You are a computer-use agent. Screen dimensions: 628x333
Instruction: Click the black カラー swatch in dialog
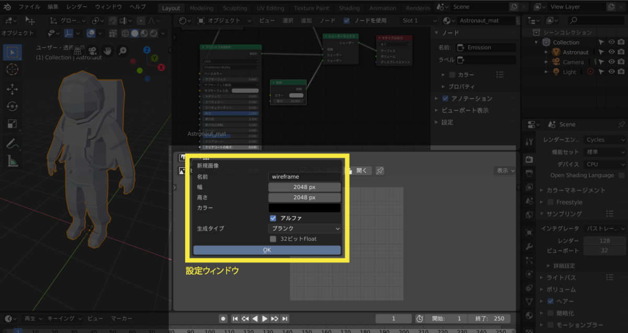[305, 208]
